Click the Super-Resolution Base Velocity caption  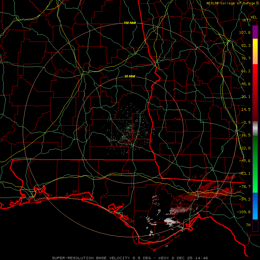coord(130,258)
